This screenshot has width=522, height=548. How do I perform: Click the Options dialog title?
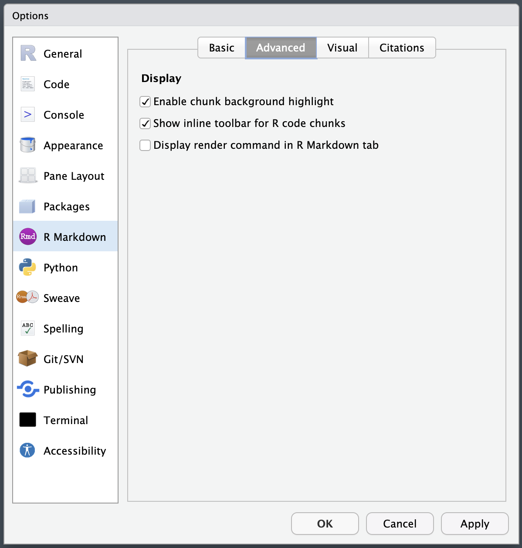[x=31, y=16]
